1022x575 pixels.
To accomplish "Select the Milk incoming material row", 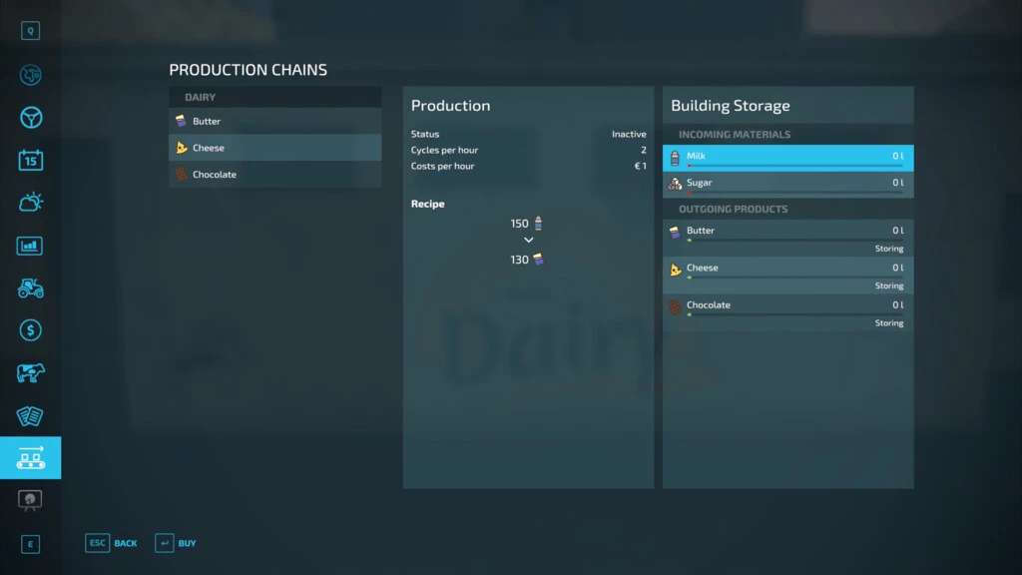I will pyautogui.click(x=787, y=158).
